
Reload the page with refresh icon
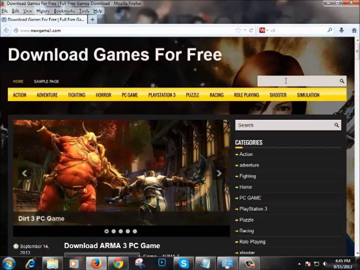251,30
